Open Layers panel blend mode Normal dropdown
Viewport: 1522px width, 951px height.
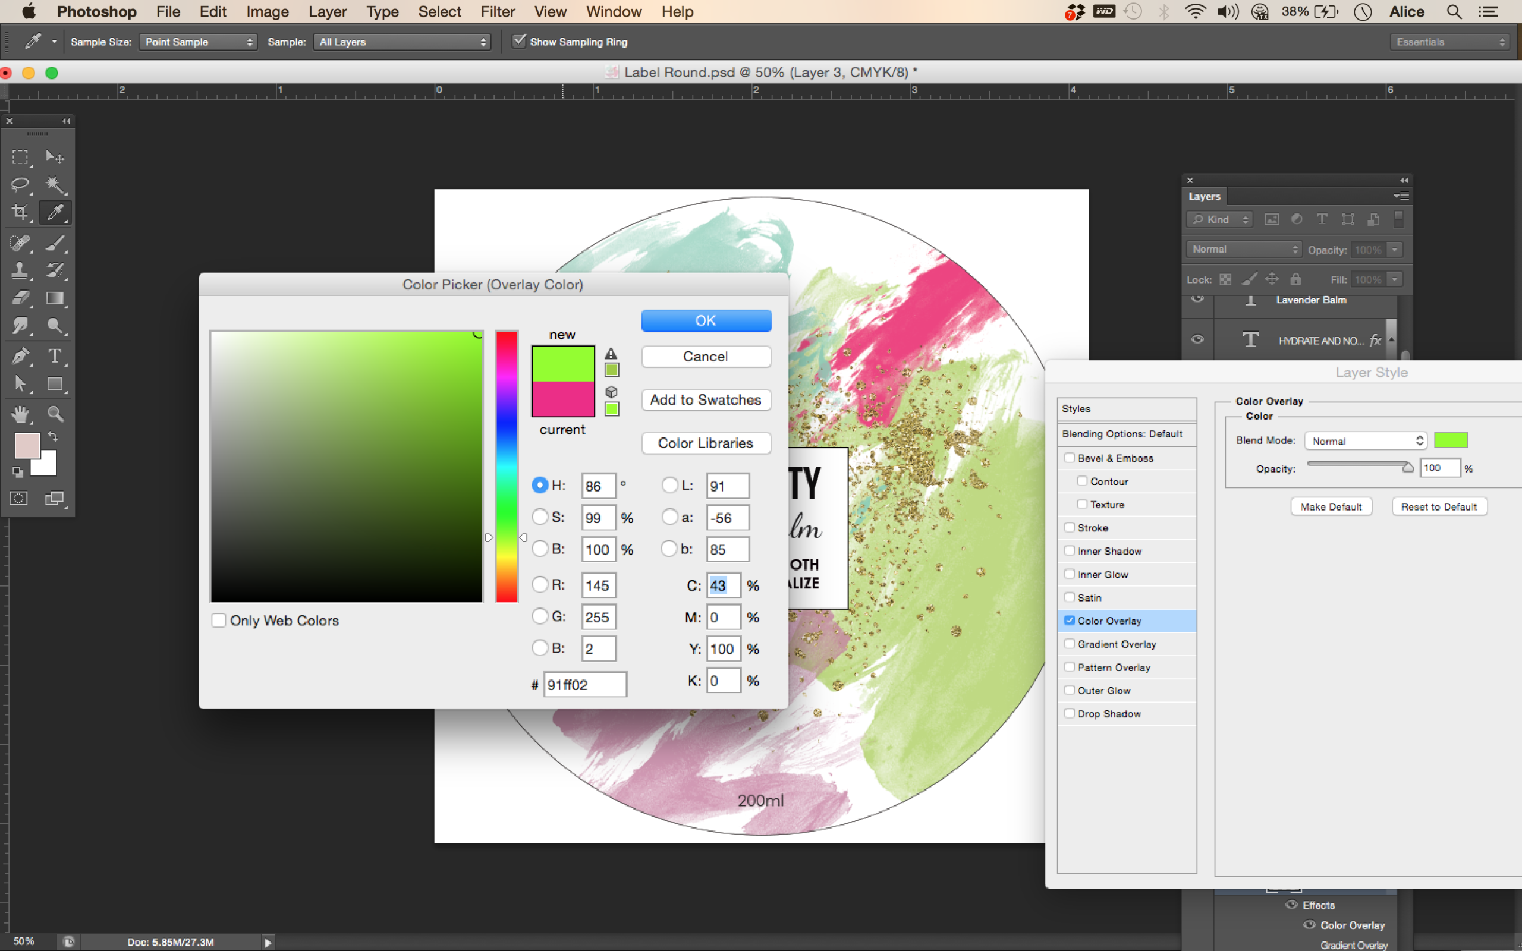(x=1243, y=249)
